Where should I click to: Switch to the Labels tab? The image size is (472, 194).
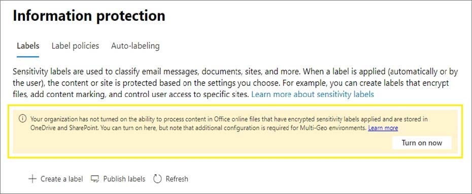[28, 46]
